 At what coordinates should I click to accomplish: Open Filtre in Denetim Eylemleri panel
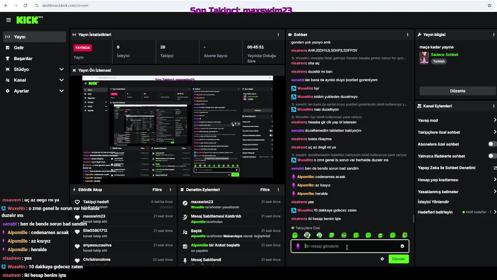click(265, 190)
